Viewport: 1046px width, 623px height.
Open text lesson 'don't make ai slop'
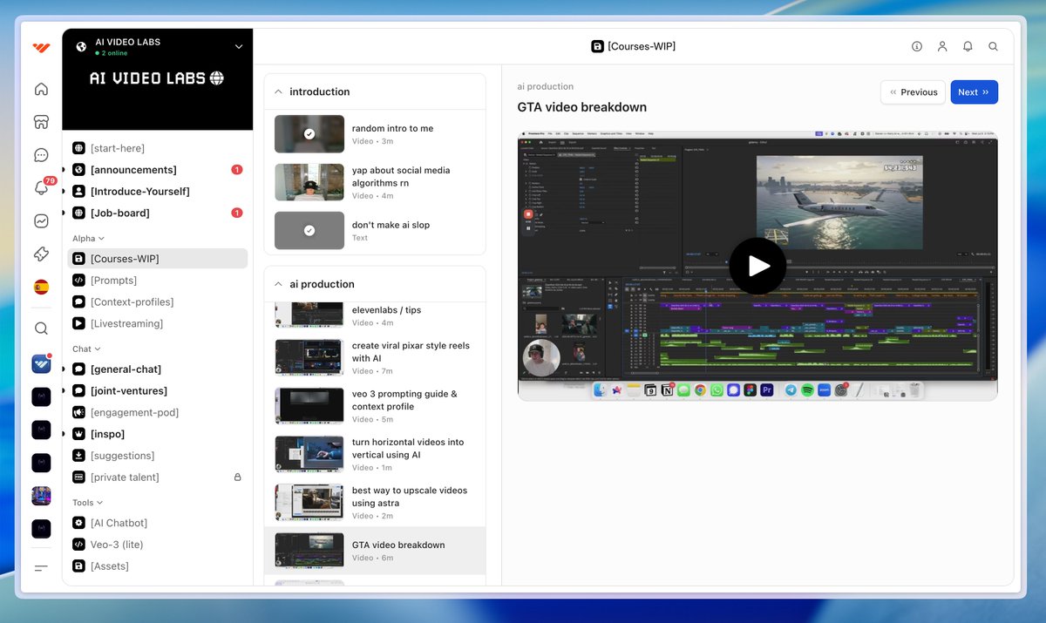point(375,231)
